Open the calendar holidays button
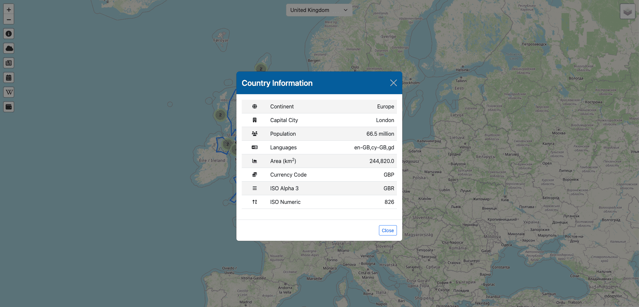639x307 pixels. tap(9, 77)
